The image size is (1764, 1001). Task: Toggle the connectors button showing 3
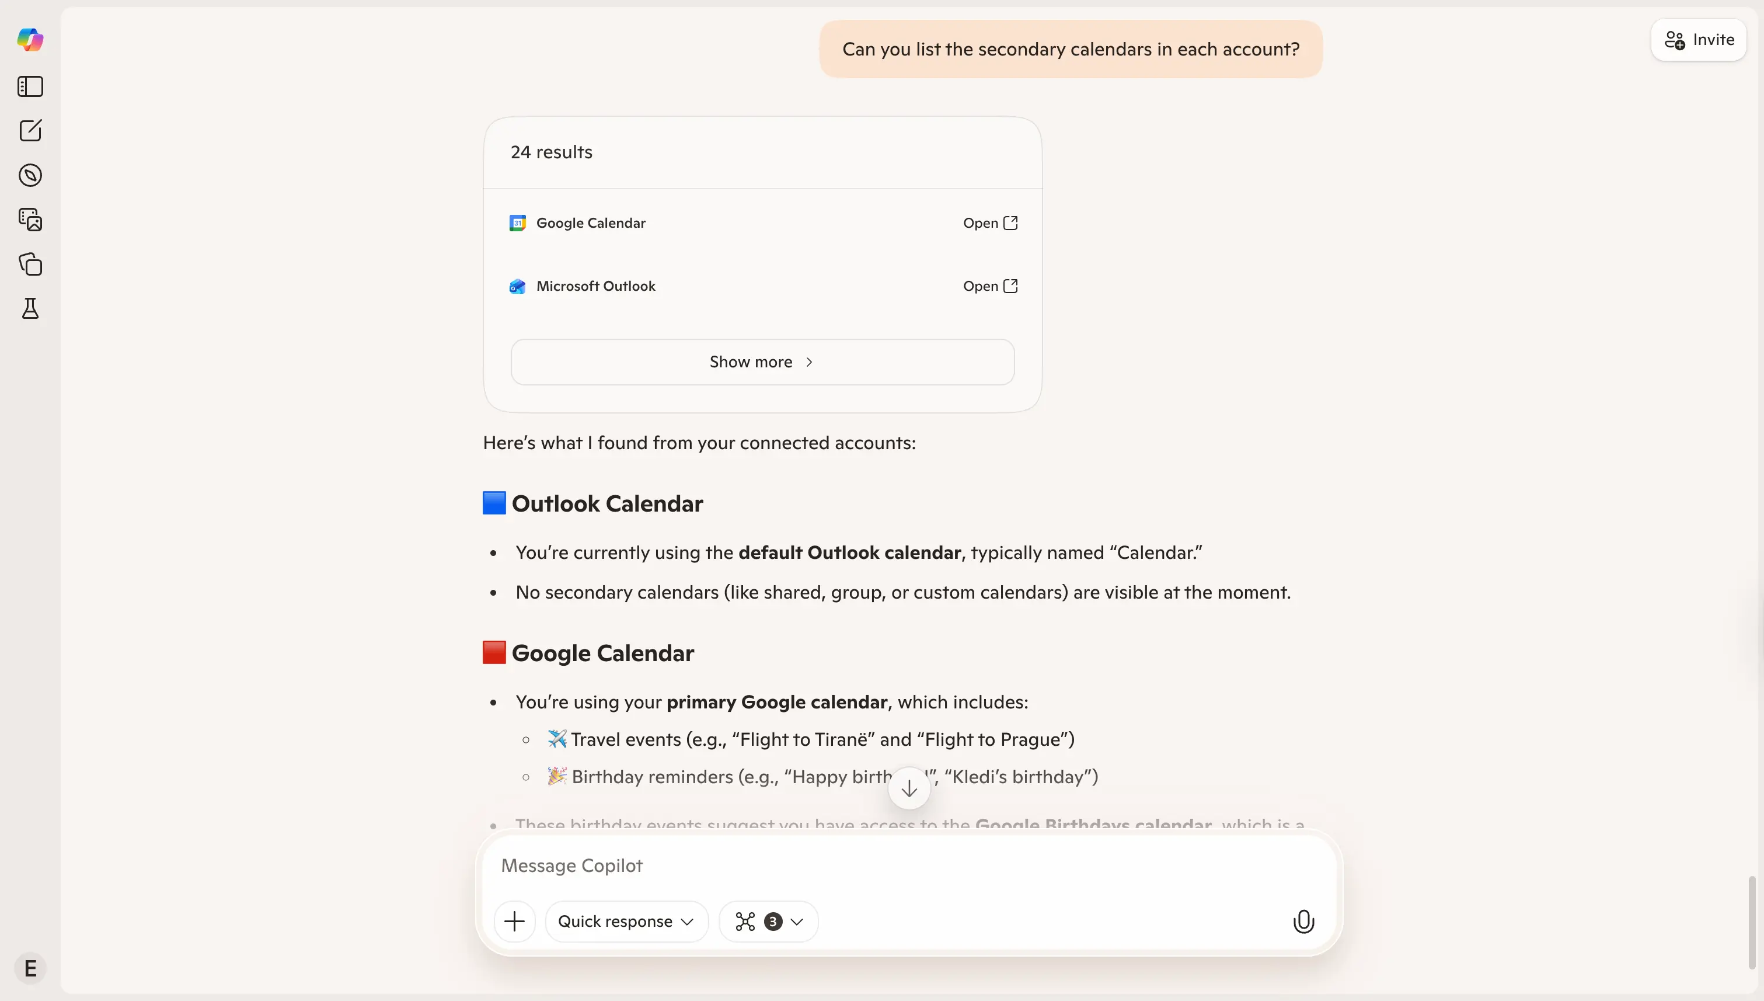(756, 920)
